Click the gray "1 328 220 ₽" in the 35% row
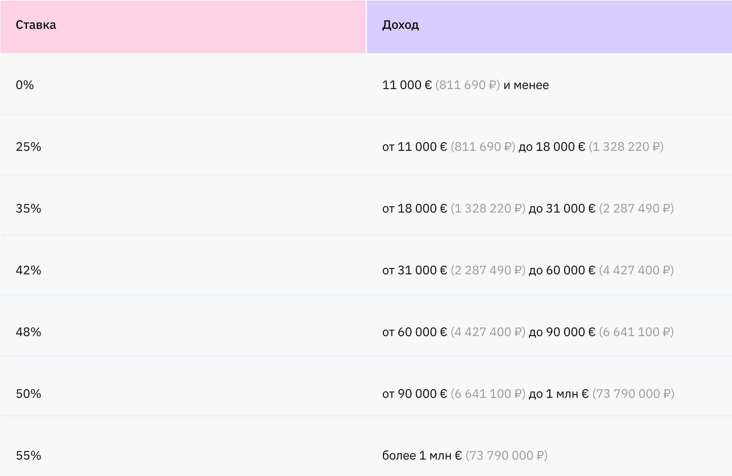Viewport: 732px width, 476px height. 488,209
